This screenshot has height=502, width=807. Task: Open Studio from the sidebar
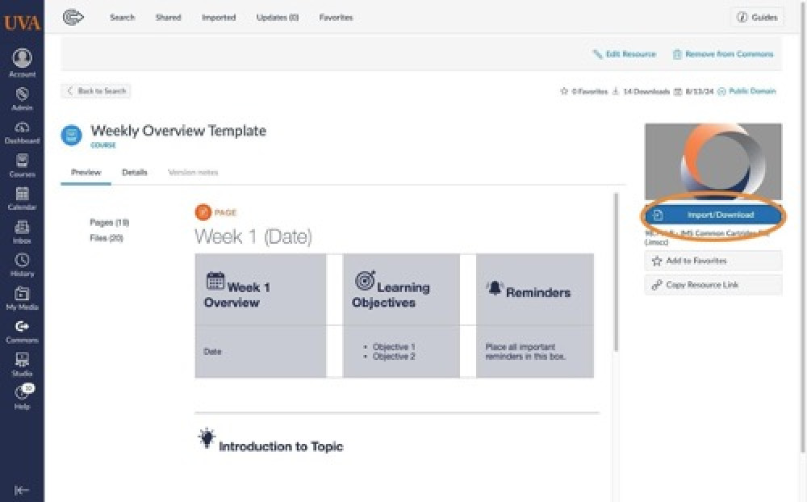click(x=22, y=365)
